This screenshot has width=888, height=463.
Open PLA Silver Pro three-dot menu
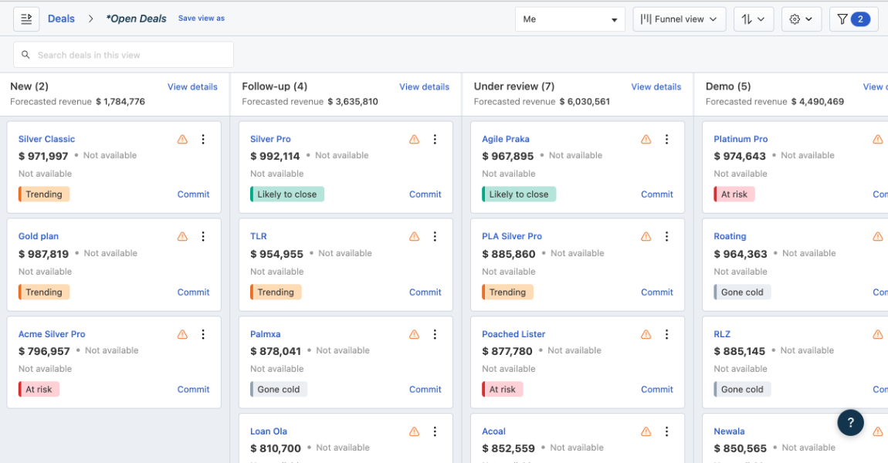(666, 237)
